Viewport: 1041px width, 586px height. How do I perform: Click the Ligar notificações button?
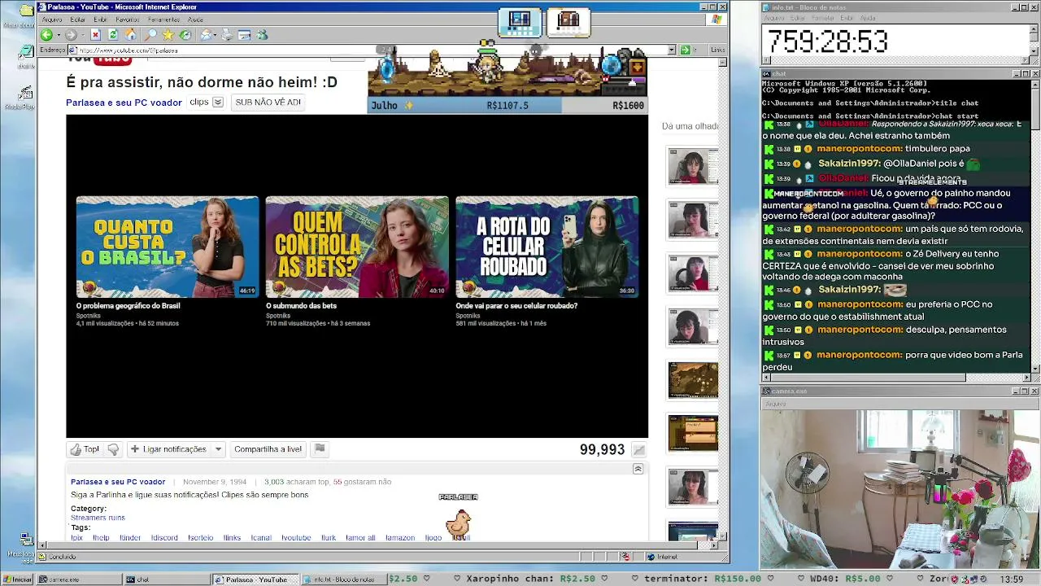pyautogui.click(x=168, y=449)
